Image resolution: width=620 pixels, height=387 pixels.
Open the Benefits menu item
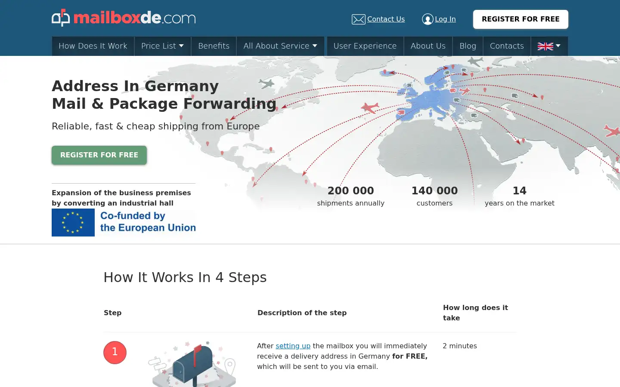(x=214, y=46)
